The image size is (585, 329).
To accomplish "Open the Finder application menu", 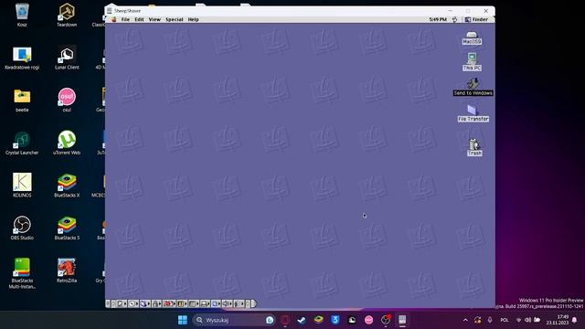I will (476, 19).
